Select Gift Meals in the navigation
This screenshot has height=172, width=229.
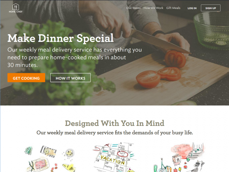pos(173,8)
